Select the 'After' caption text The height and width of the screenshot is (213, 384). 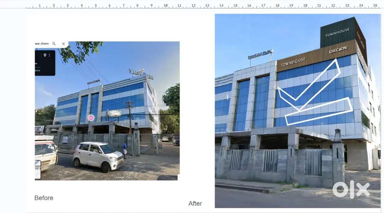195,203
